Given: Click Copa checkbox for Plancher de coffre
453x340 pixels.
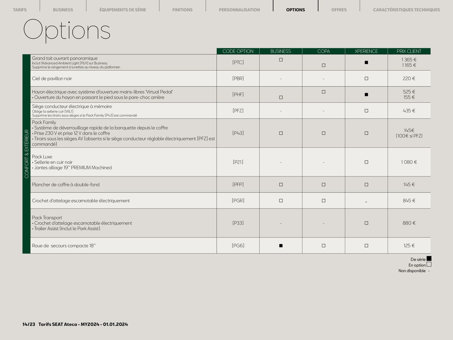Looking at the screenshot, I should [x=324, y=184].
